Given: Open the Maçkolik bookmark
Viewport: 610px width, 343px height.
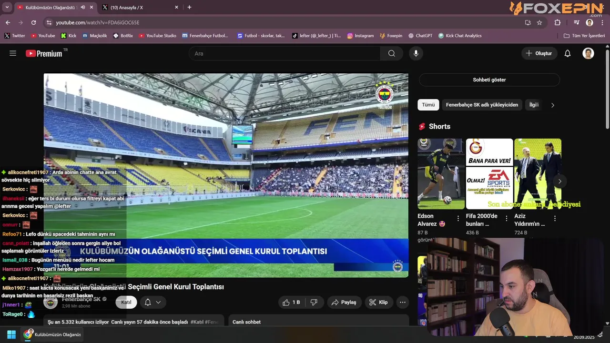Looking at the screenshot, I should (x=95, y=36).
